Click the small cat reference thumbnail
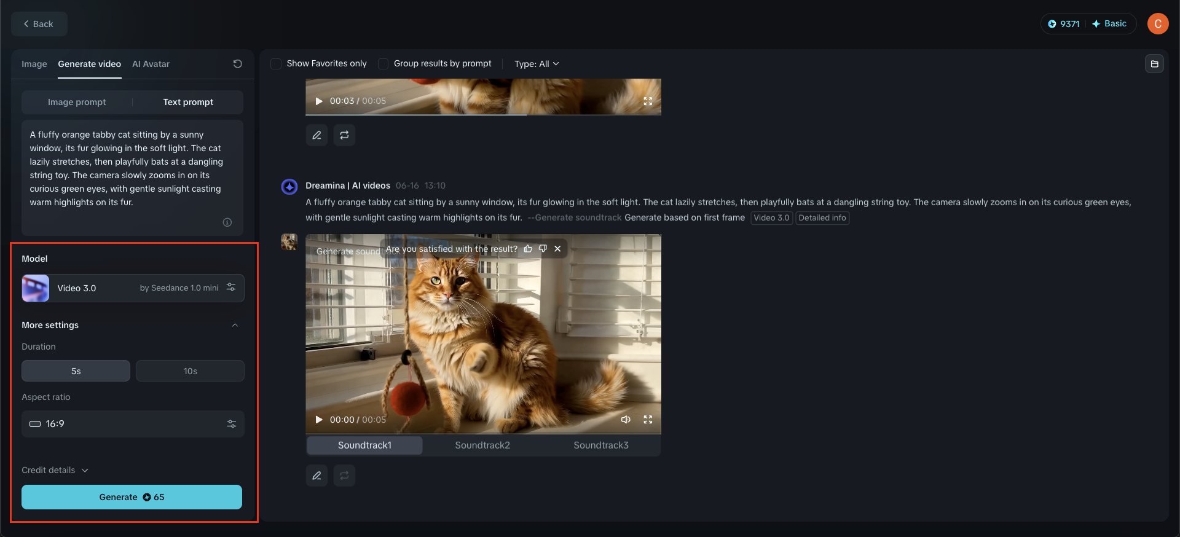Viewport: 1180px width, 537px height. [x=289, y=242]
